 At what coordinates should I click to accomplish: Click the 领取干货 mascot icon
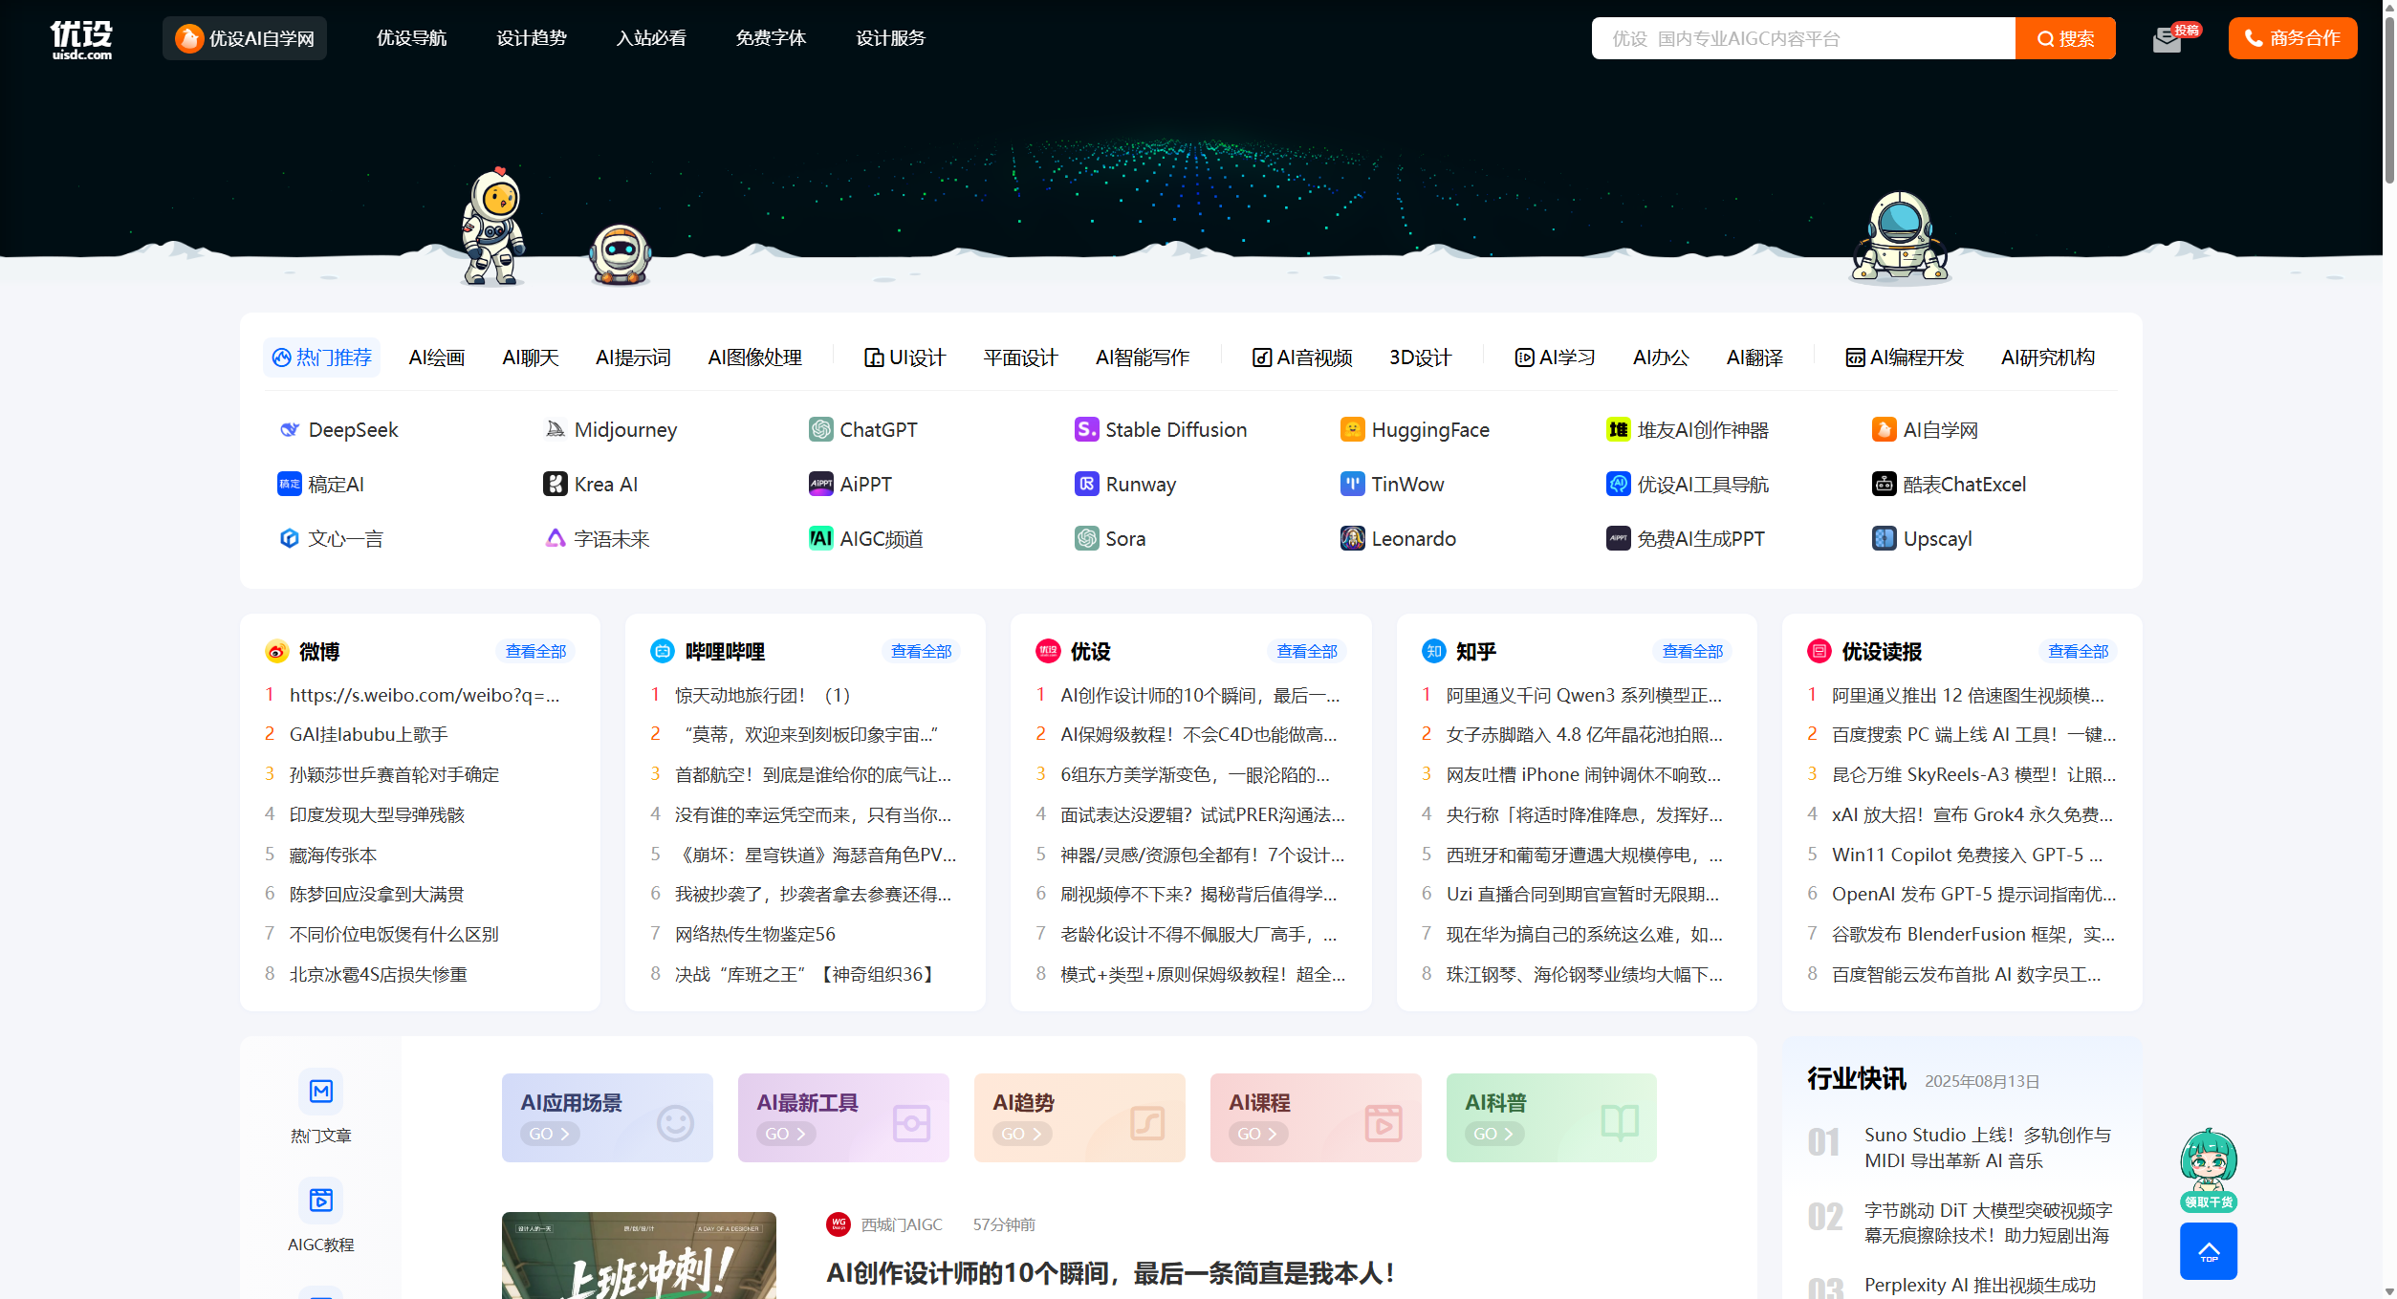(2208, 1171)
